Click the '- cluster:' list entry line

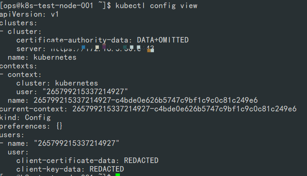coord(21,32)
